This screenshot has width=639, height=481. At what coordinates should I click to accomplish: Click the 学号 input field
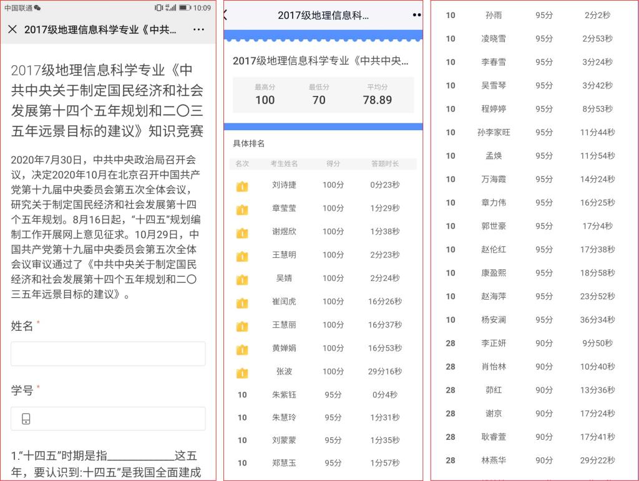114,419
